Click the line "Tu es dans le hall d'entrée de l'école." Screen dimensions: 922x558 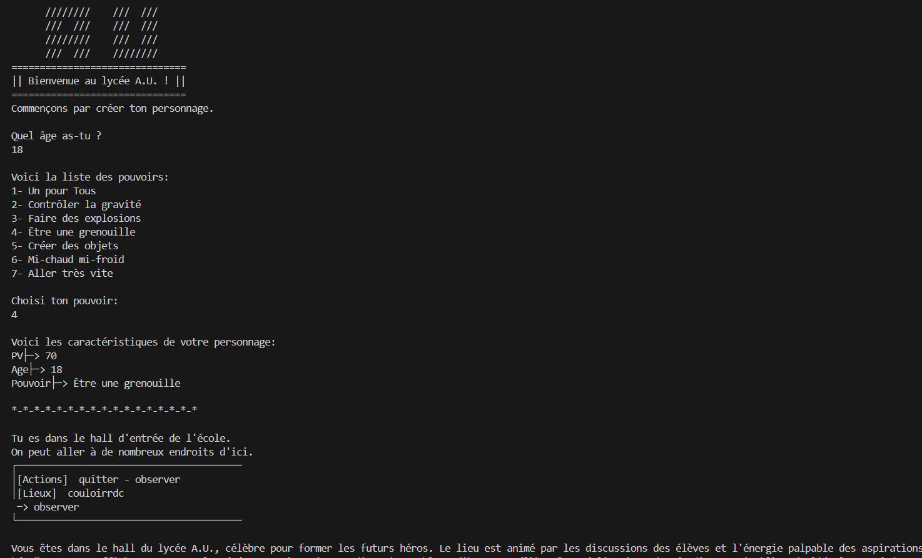[x=121, y=438]
